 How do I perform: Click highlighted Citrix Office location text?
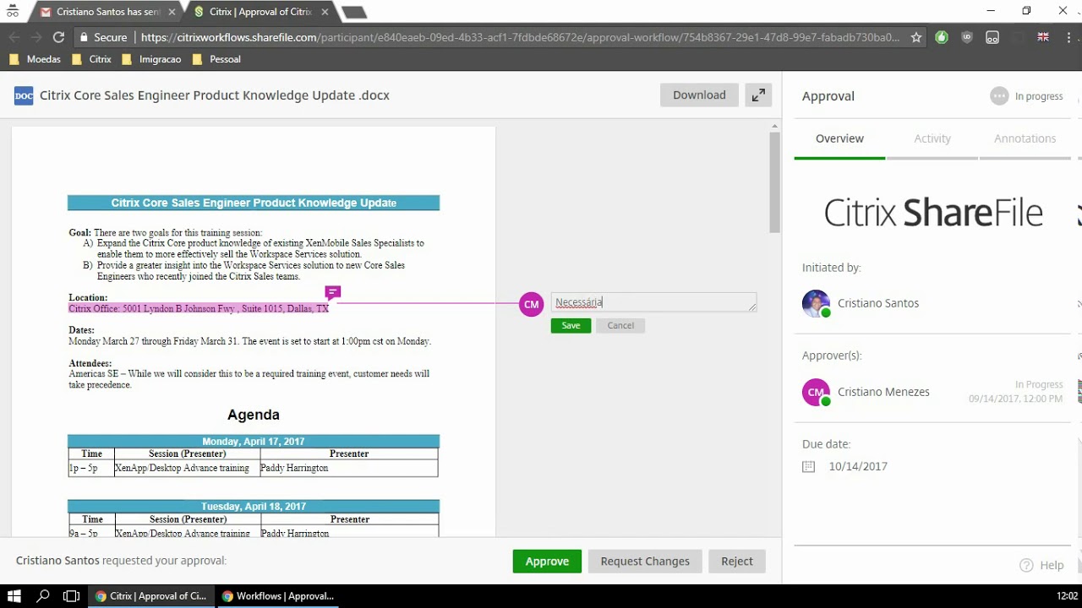[199, 309]
